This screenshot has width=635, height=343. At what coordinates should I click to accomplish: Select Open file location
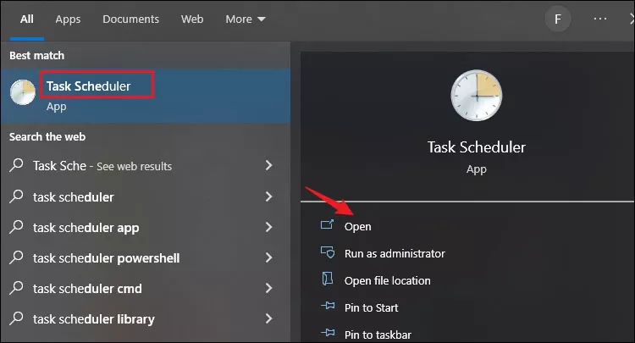point(388,280)
